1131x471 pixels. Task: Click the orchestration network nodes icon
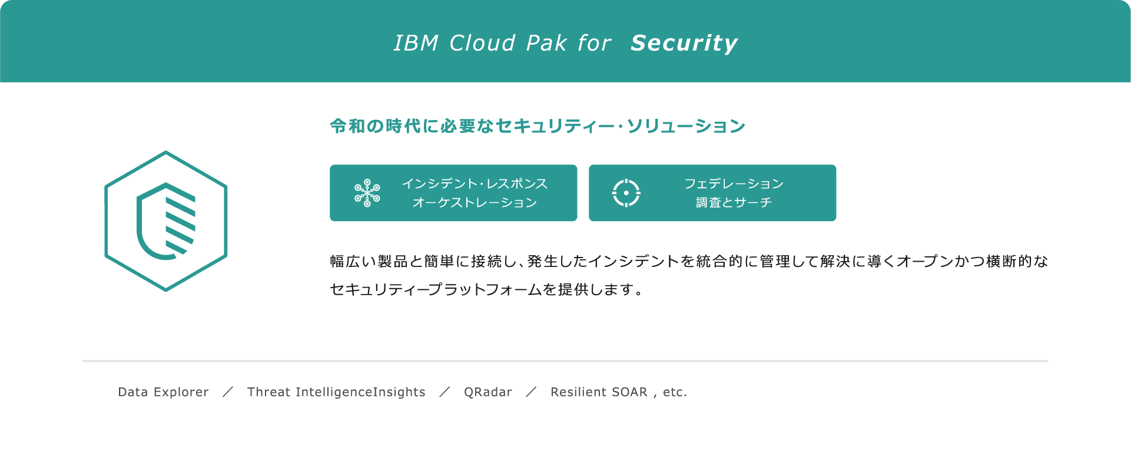click(367, 193)
